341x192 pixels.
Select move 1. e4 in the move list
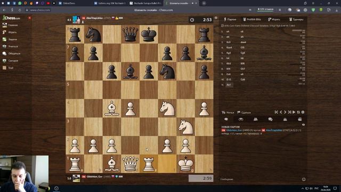click(228, 31)
